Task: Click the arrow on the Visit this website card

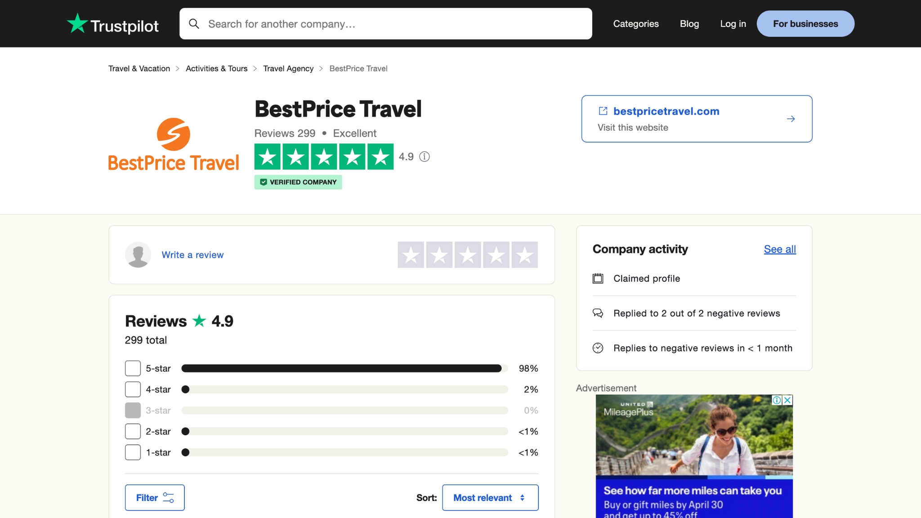Action: 791,119
